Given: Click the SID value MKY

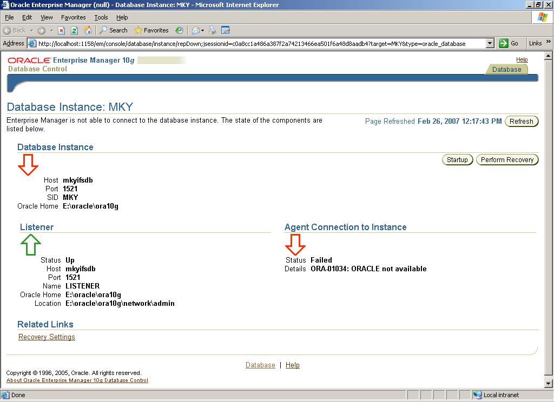Looking at the screenshot, I should (x=70, y=197).
